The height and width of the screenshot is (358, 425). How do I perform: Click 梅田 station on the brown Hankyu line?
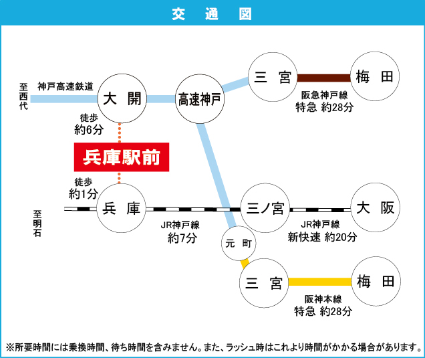pos(375,77)
